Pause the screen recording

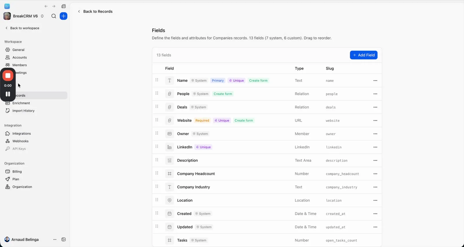click(8, 94)
